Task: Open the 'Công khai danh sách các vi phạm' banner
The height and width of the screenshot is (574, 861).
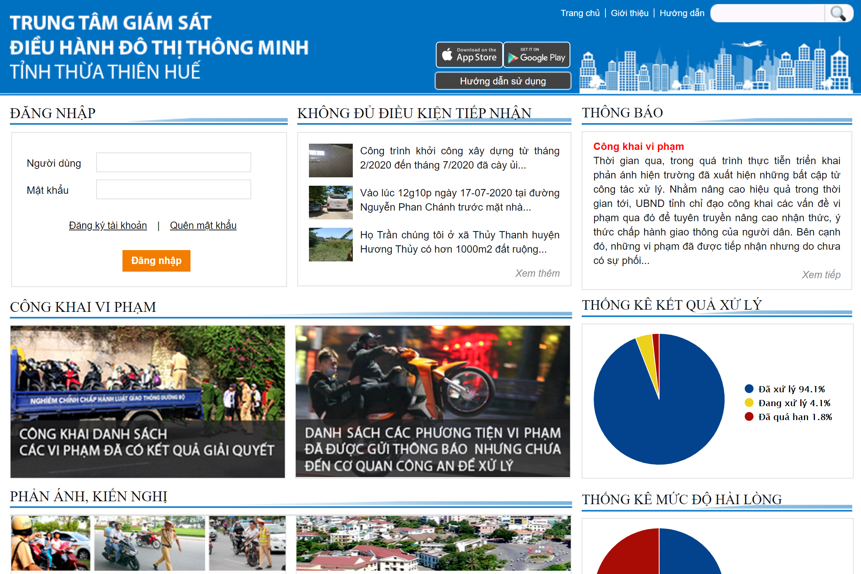Action: tap(148, 401)
